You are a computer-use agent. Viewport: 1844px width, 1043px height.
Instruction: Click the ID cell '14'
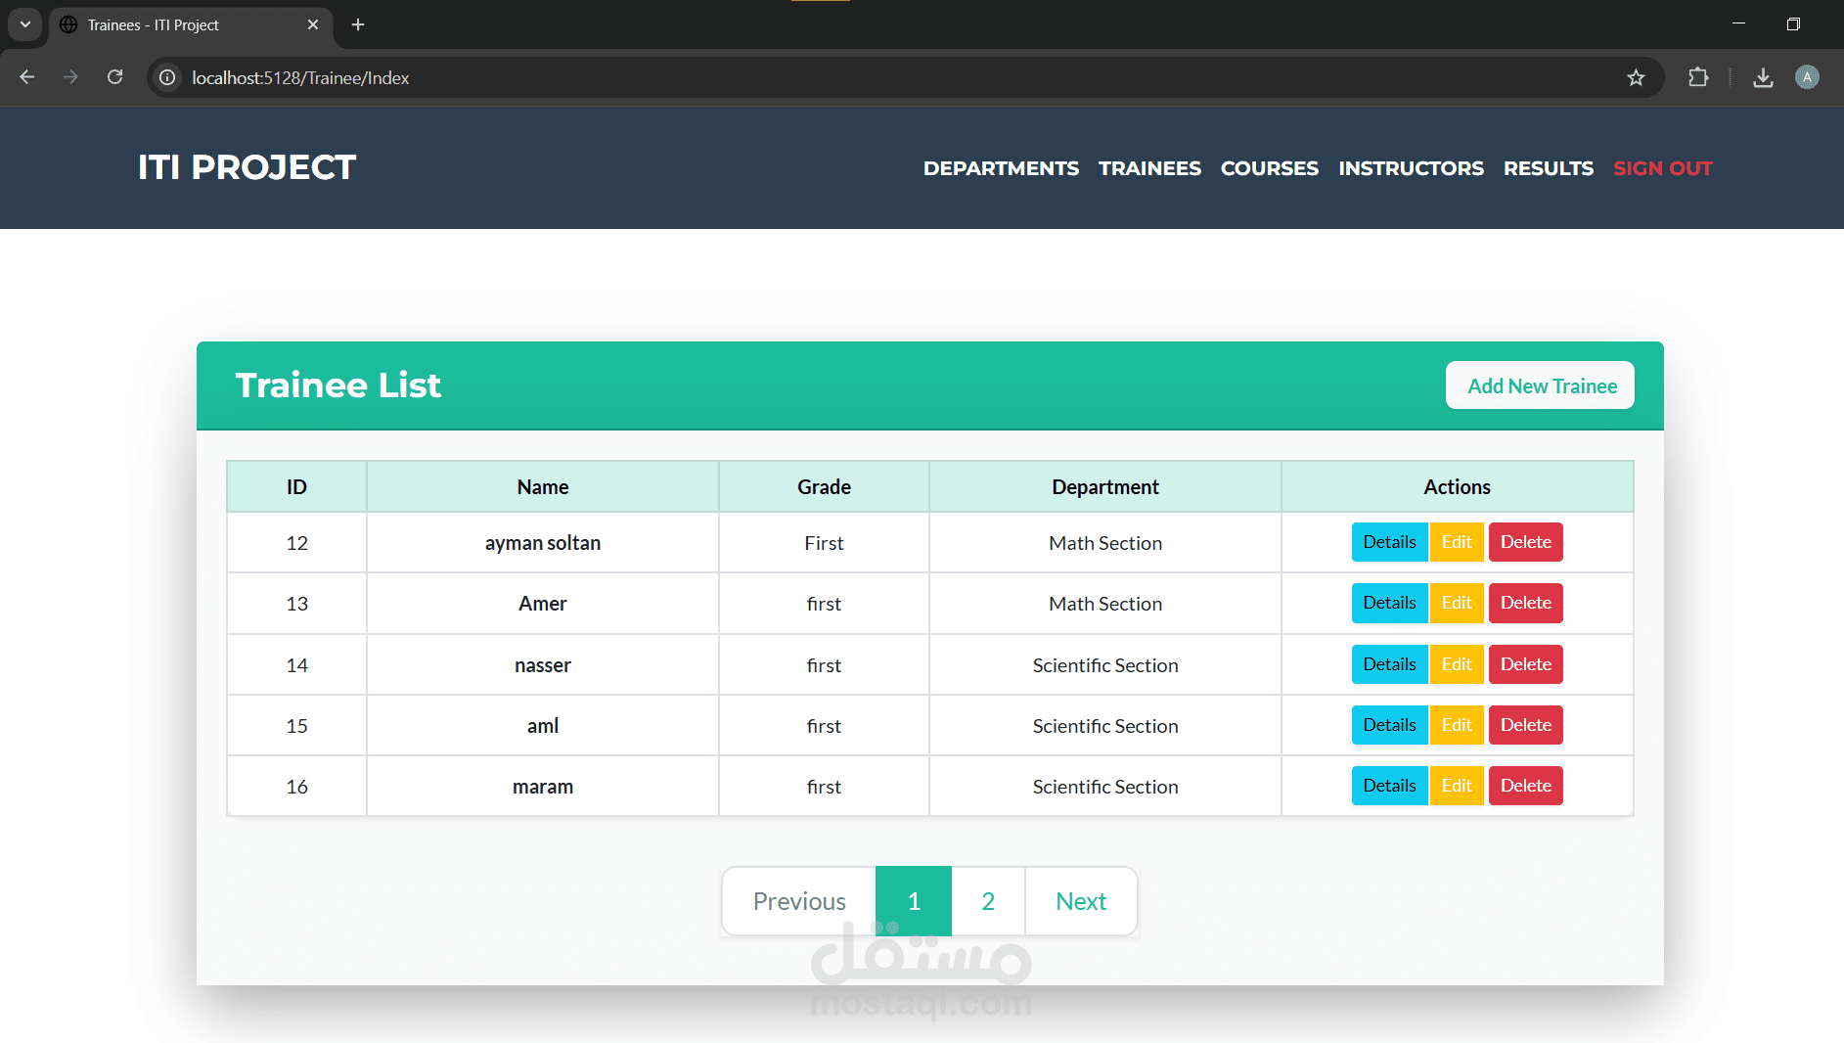click(x=297, y=665)
